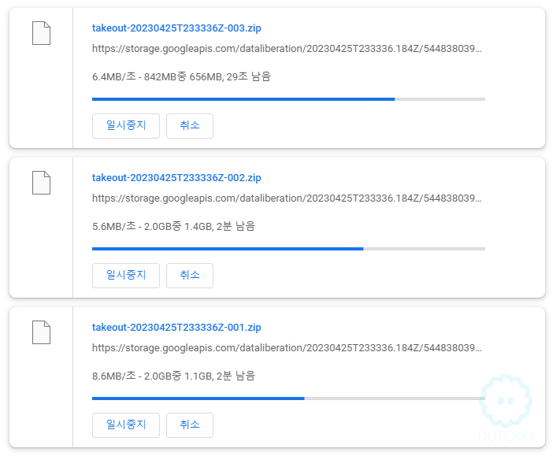Click the file icon for takeout-003.zip
Viewport: 553px width, 456px height.
pyautogui.click(x=41, y=33)
